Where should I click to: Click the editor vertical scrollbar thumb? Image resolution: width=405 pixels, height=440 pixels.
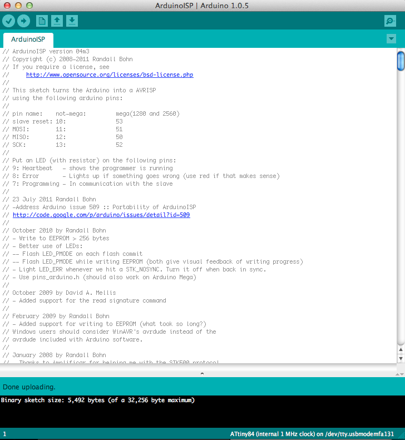pos(401,61)
